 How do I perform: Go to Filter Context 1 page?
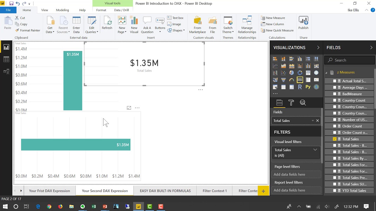point(215,191)
